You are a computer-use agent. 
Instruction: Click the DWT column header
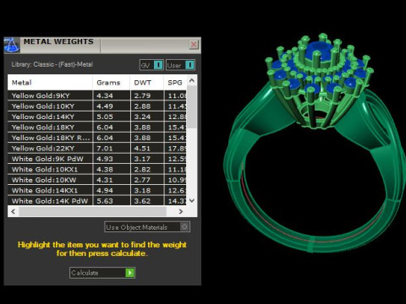(147, 83)
